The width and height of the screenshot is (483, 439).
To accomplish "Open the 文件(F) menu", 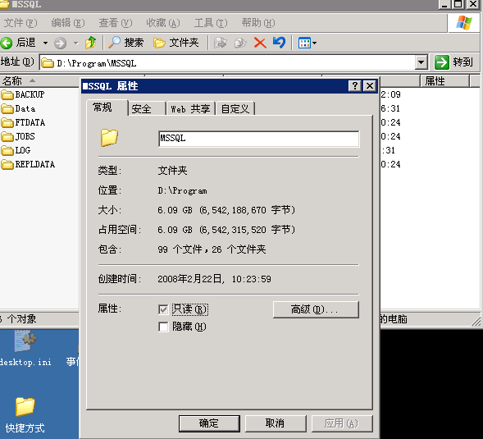I will [21, 23].
